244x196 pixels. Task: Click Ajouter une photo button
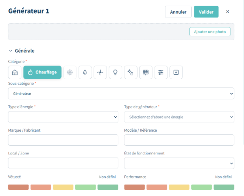[210, 32]
